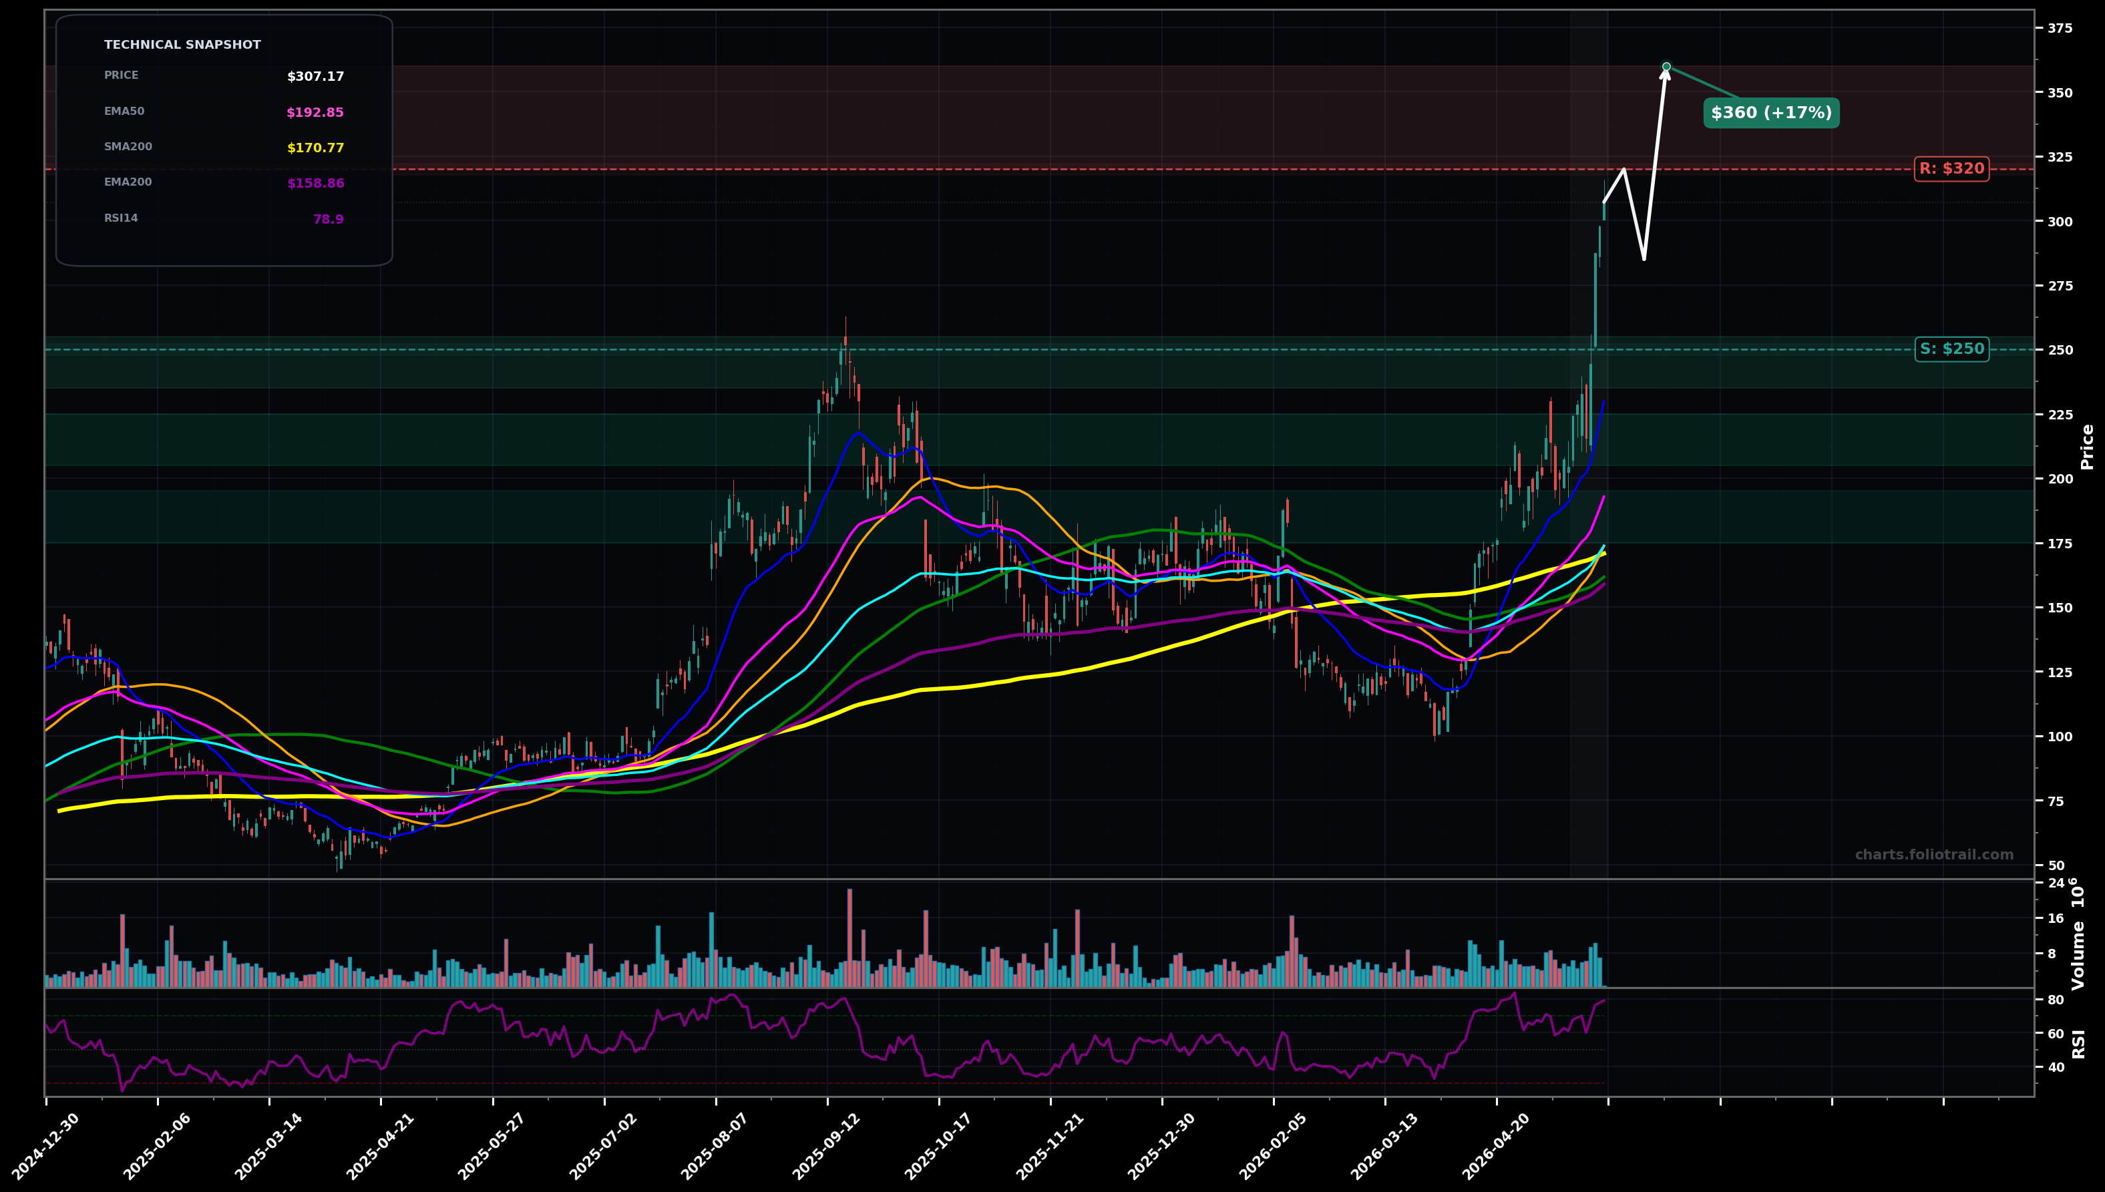
Task: Click the PRICE value $307.17
Action: [315, 77]
